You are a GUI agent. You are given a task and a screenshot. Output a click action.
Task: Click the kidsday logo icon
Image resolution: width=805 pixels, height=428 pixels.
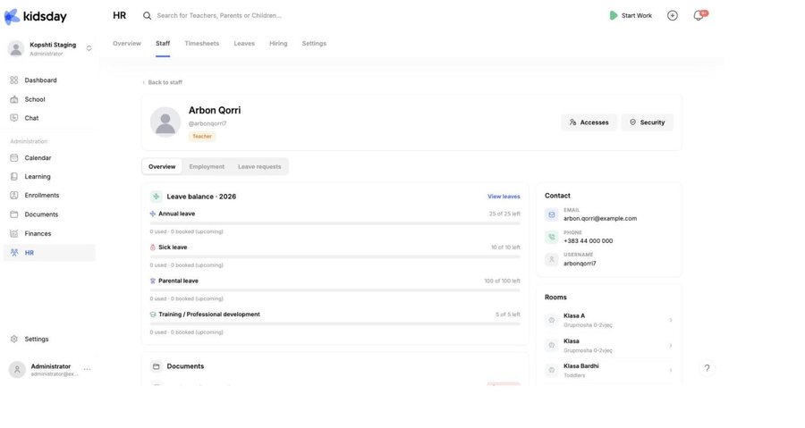[x=12, y=16]
